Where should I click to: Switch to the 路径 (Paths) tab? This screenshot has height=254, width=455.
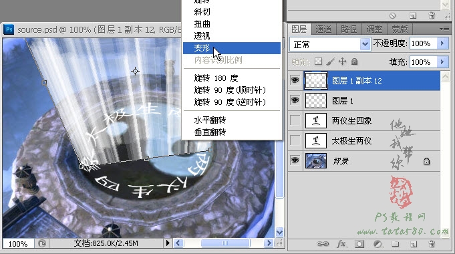[x=349, y=29]
